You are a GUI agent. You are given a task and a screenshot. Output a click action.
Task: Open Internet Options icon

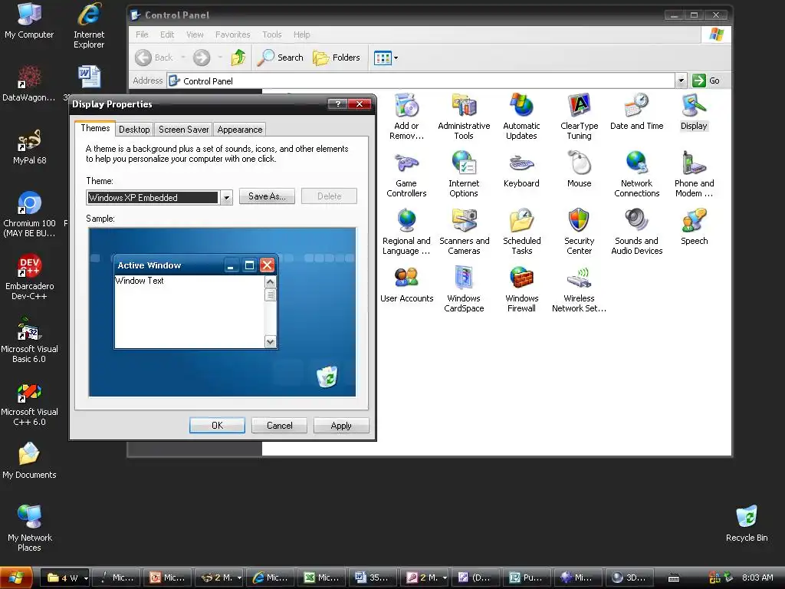[x=464, y=174]
